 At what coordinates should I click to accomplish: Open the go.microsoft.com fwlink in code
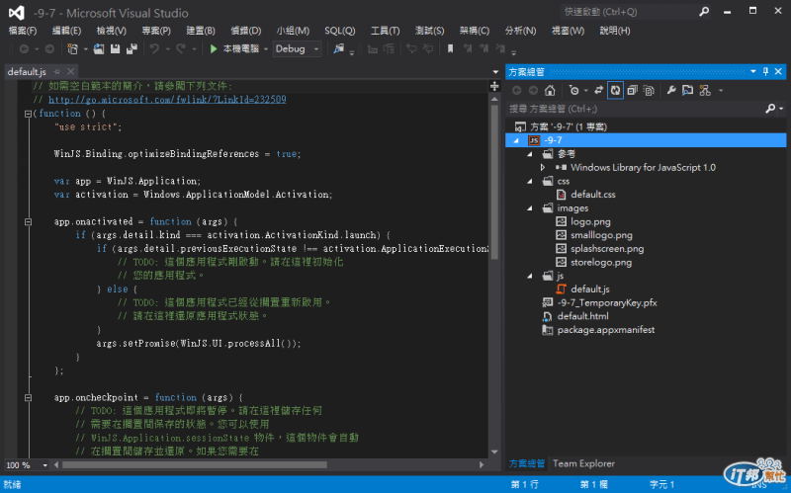167,100
